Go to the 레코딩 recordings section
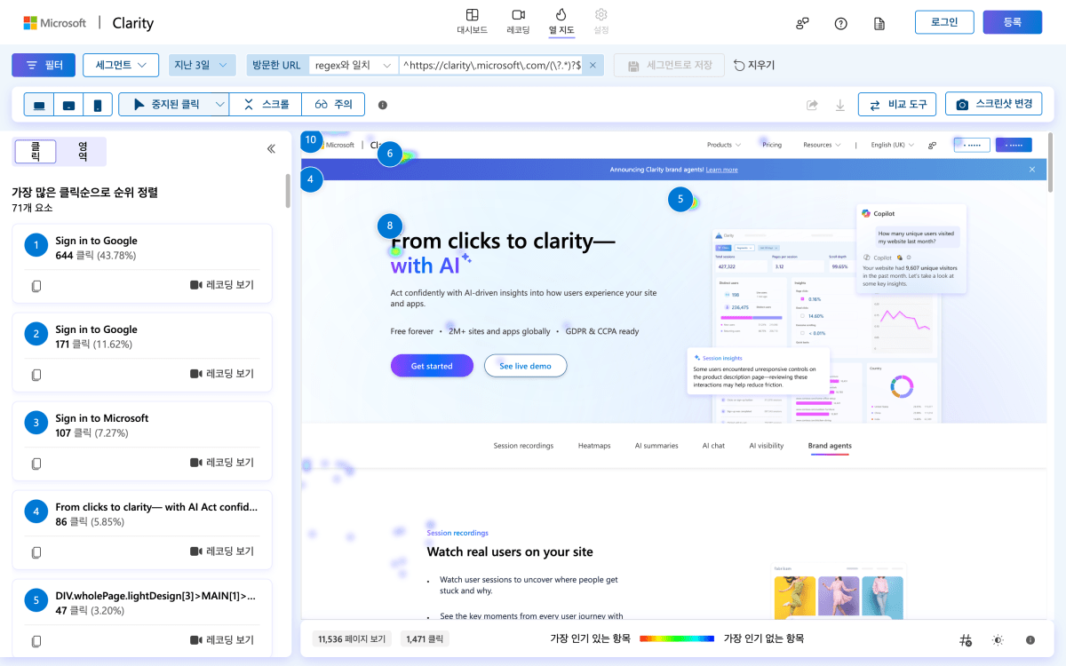 click(518, 21)
